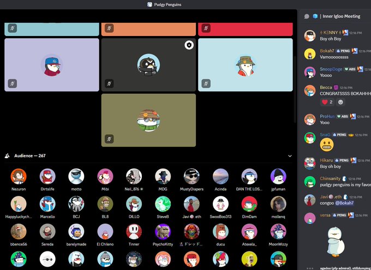Click muted mic icon on light blue tile
Image resolution: width=371 pixels, height=270 pixels.
(206, 83)
